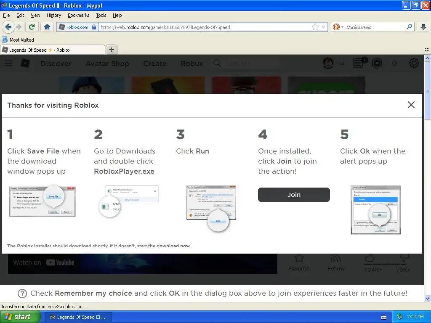Click the list all tabs icon
The image size is (431, 323).
(x=427, y=50)
